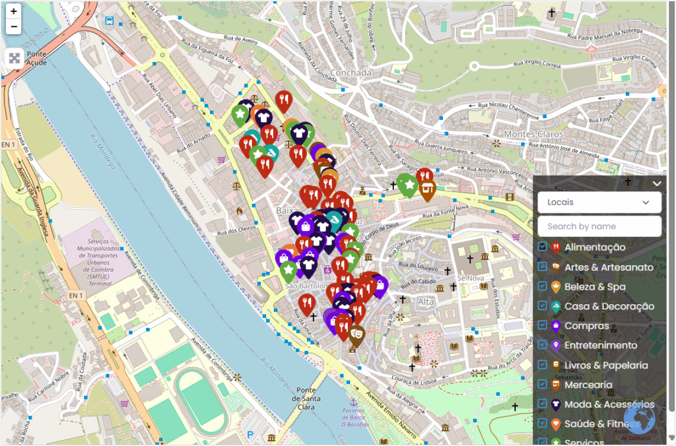Select the purple shopping bag marker near Alta
This screenshot has width=676, height=446.
click(x=380, y=285)
